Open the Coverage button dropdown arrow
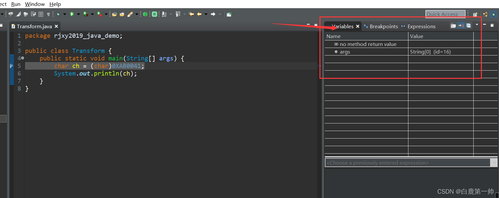This screenshot has height=198, width=499. [92, 14]
